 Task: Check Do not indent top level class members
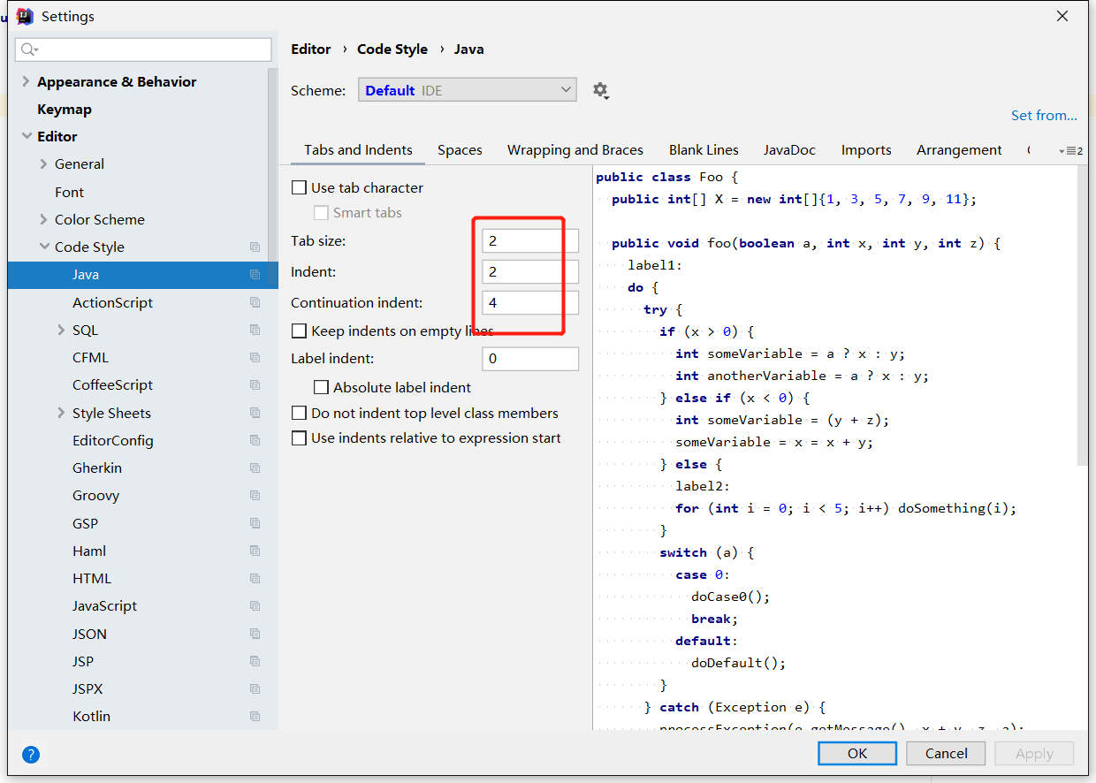[x=300, y=413]
